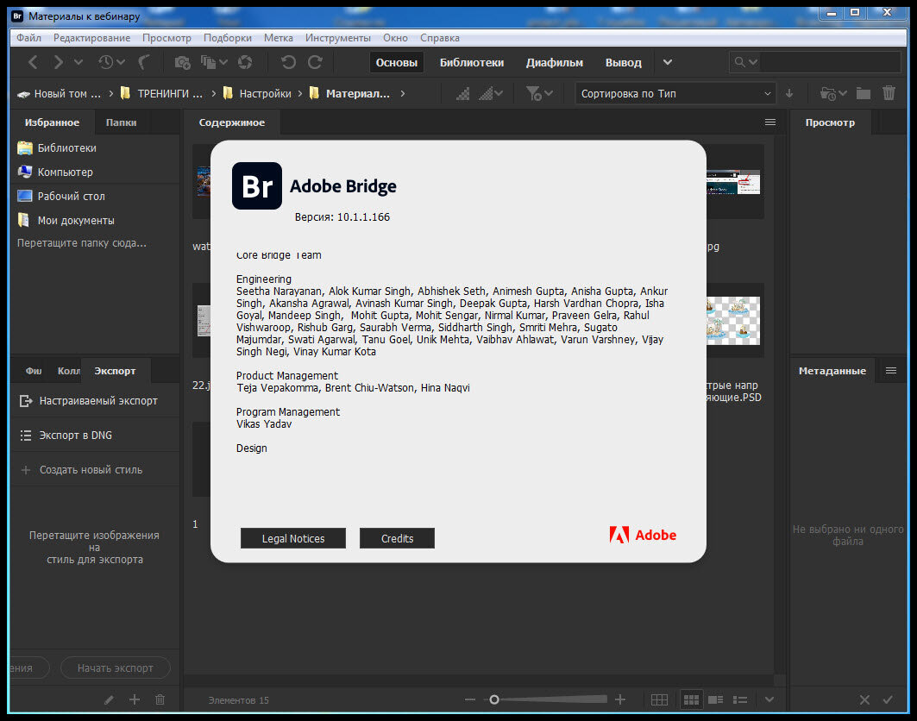
Task: Expand the search options dropdown
Action: [753, 62]
